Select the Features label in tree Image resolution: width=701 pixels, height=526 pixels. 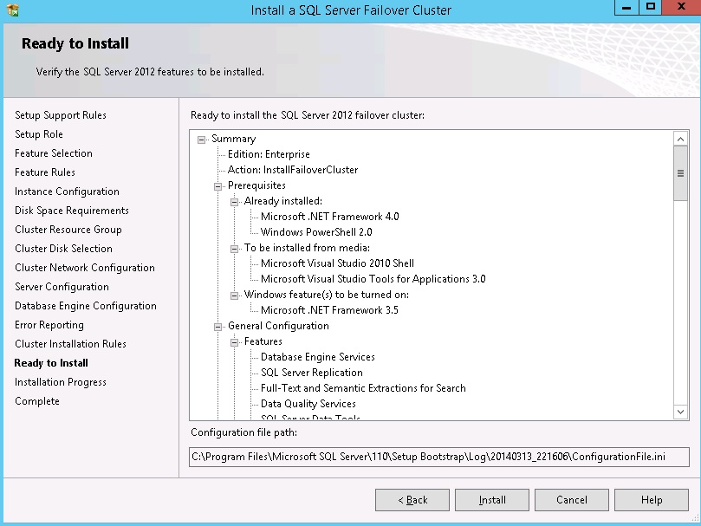click(x=263, y=341)
